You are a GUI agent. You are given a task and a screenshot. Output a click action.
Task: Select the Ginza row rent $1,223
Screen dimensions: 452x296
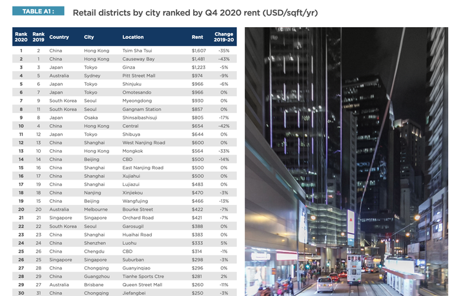coord(199,67)
